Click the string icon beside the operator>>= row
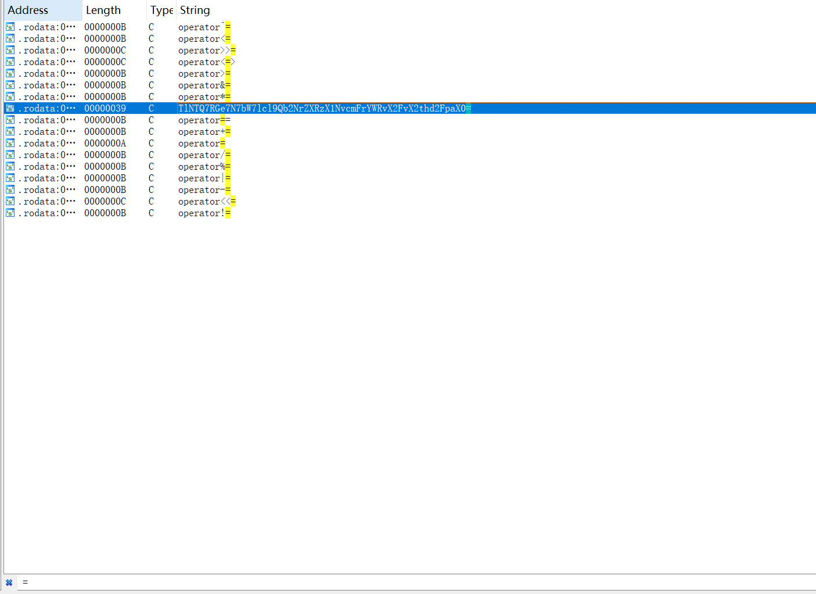The height and width of the screenshot is (594, 816). [10, 50]
